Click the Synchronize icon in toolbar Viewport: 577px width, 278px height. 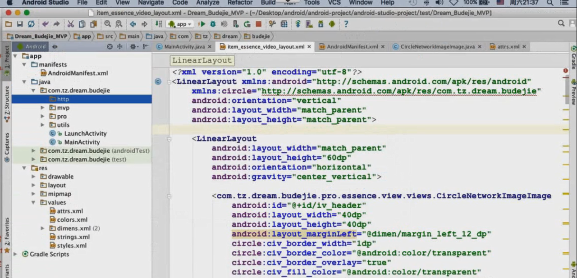[x=31, y=24]
